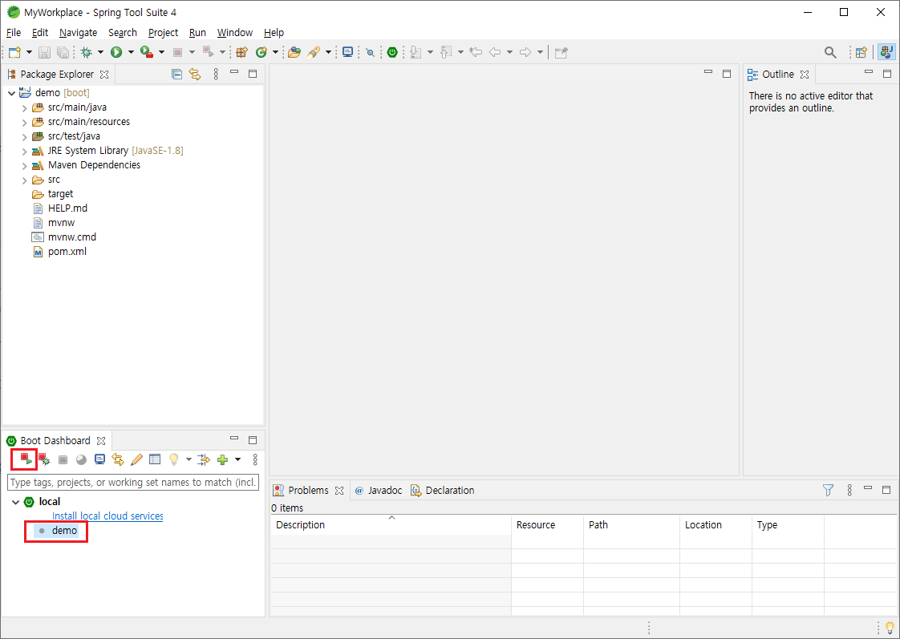Open the Run menu
This screenshot has width=900, height=639.
point(197,33)
